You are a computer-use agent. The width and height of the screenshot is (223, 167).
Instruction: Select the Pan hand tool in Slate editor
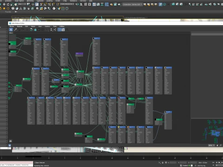[217, 145]
